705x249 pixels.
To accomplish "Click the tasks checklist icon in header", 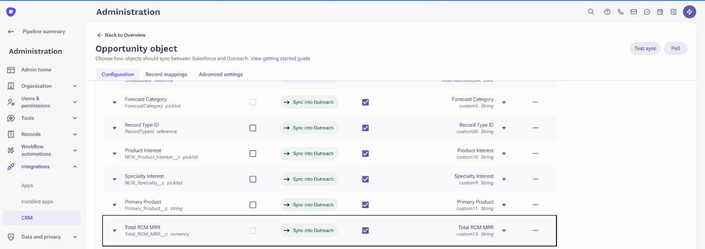I will pos(673,12).
